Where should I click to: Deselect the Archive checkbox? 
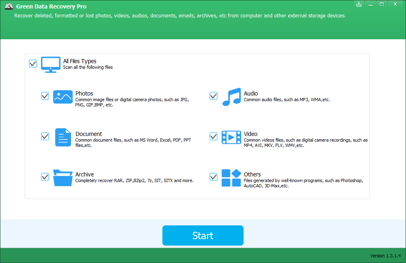click(45, 177)
